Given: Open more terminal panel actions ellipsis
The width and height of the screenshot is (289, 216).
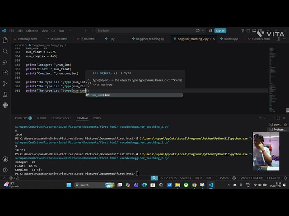Looking at the screenshot, I should (x=270, y=118).
